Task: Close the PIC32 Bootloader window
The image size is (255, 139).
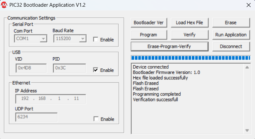Action: pyautogui.click(x=248, y=5)
